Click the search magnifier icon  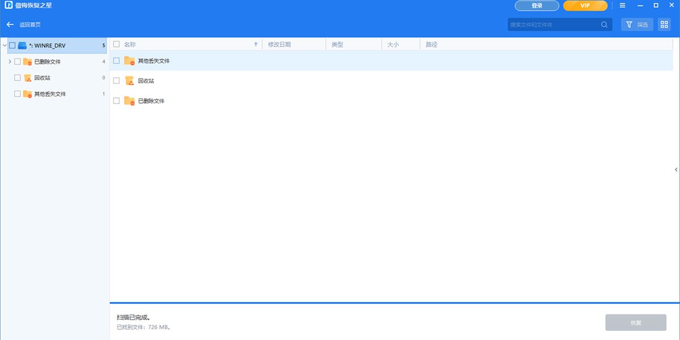[605, 25]
